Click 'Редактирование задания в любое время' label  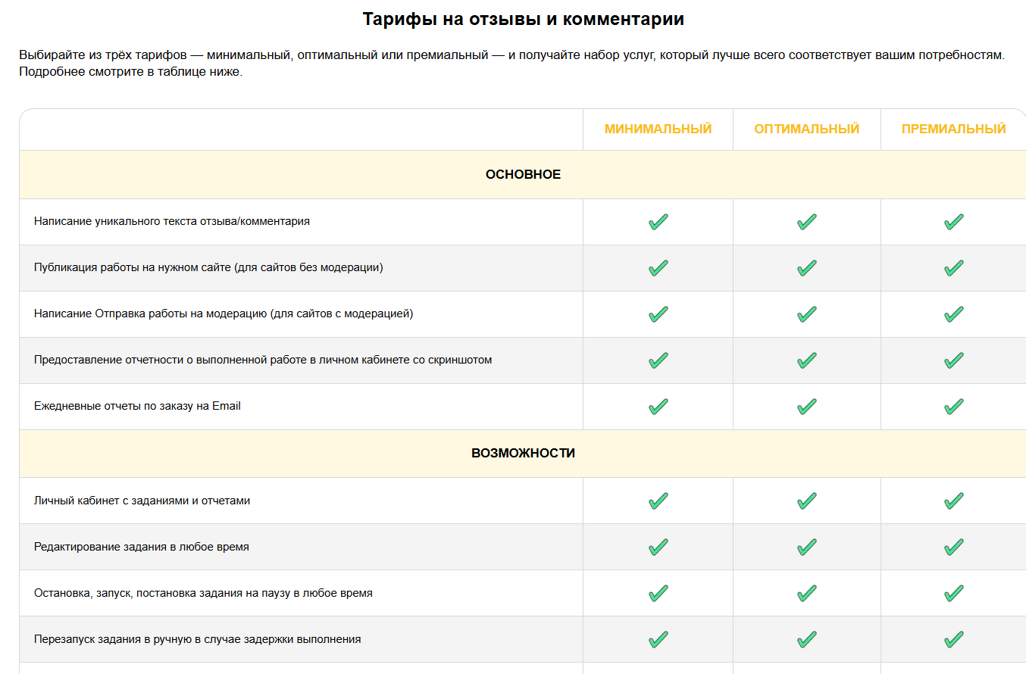point(142,547)
